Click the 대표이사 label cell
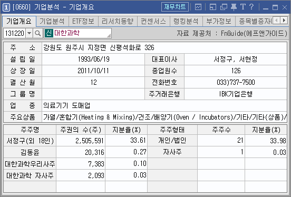 point(164,60)
